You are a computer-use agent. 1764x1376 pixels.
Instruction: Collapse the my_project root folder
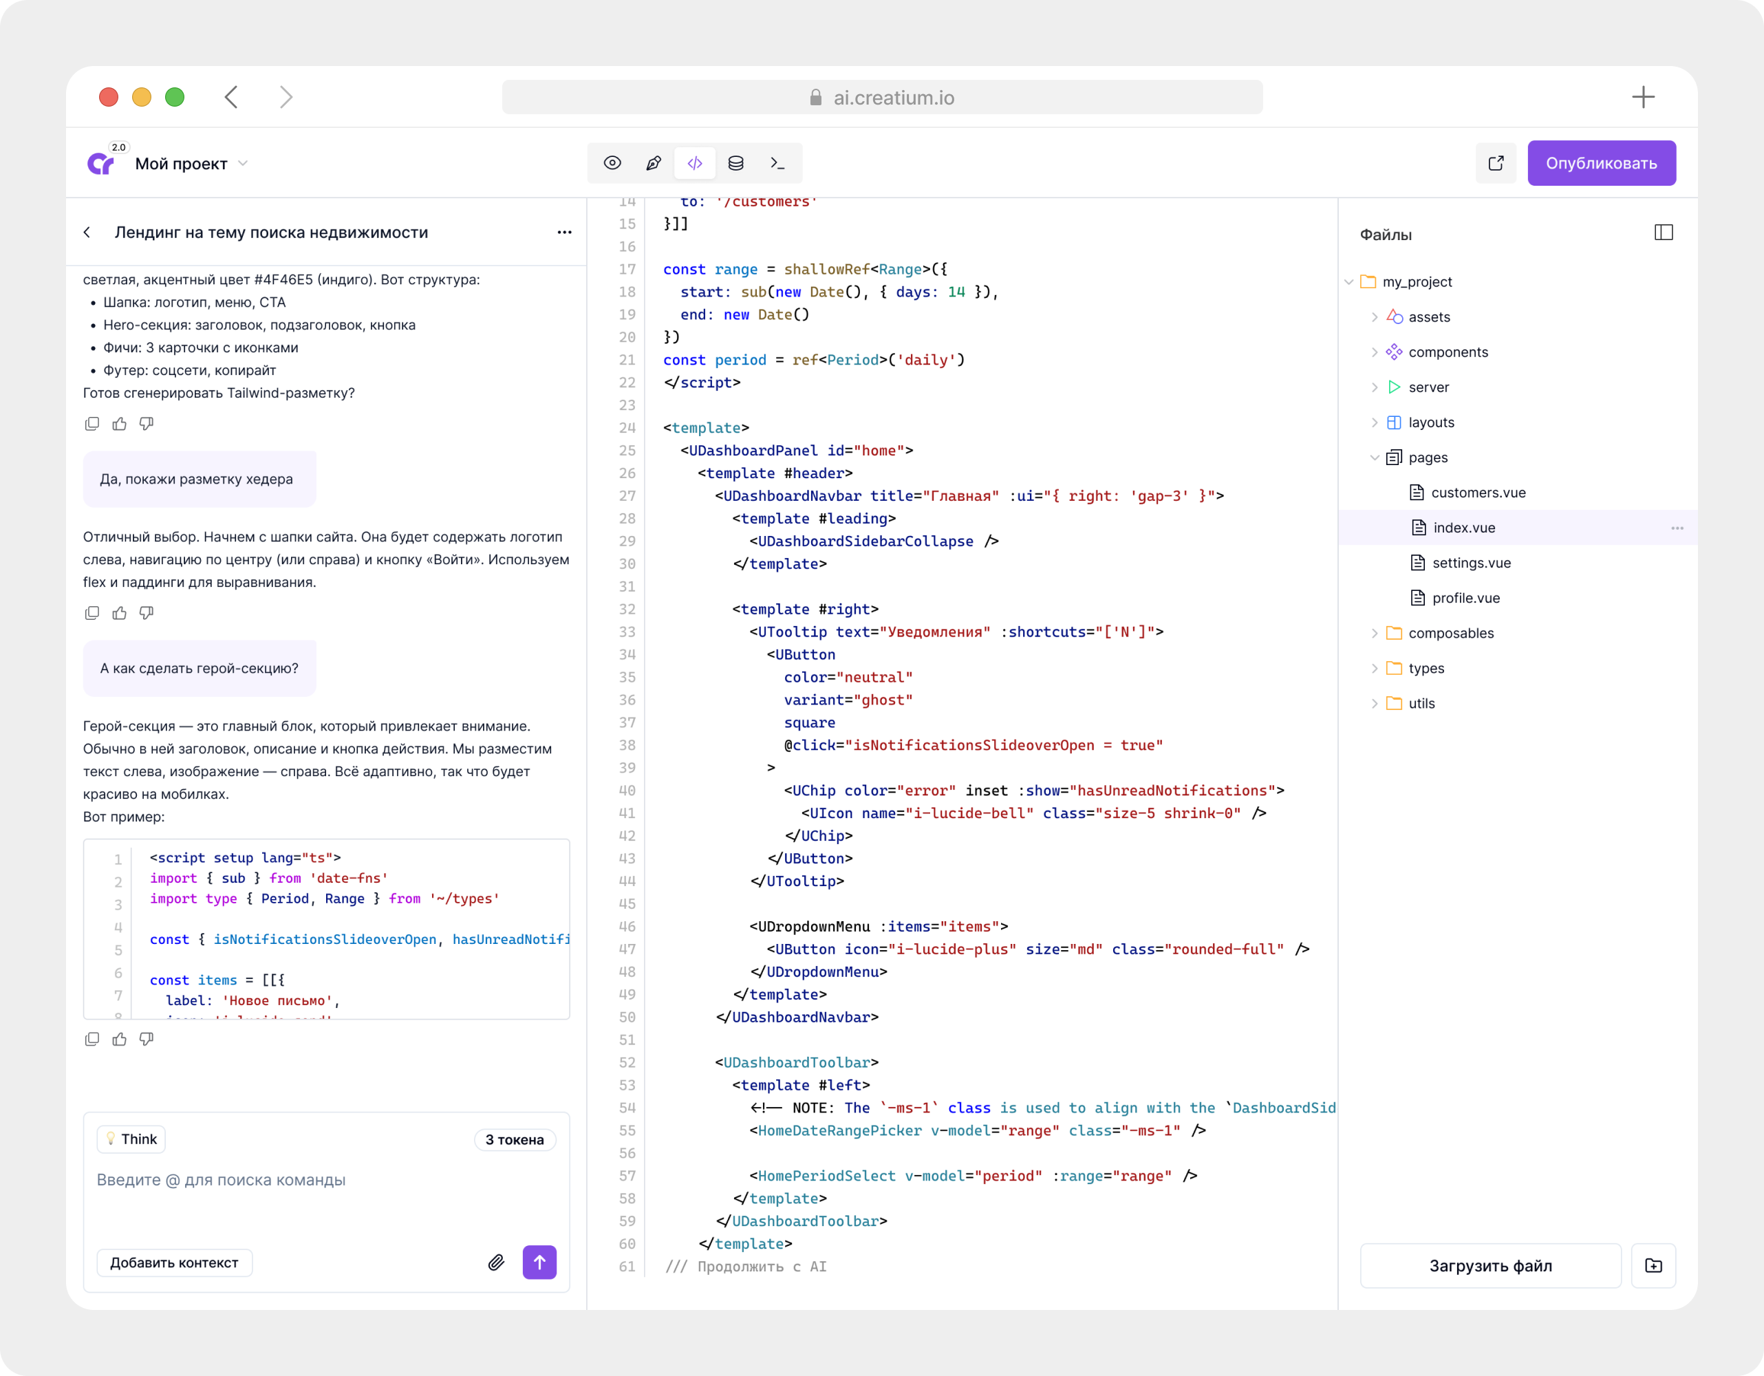click(1349, 282)
